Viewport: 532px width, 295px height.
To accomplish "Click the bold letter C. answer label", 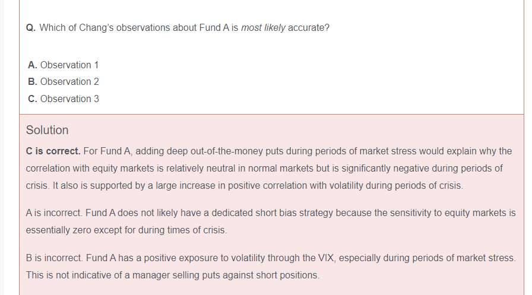I will [32, 99].
